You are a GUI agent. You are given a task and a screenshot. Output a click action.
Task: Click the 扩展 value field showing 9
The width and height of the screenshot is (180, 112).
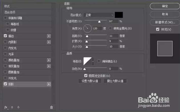[114, 41]
